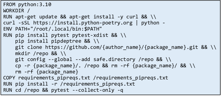Click the WORKDIR / line
This screenshot has height=96, width=221.
17,11
